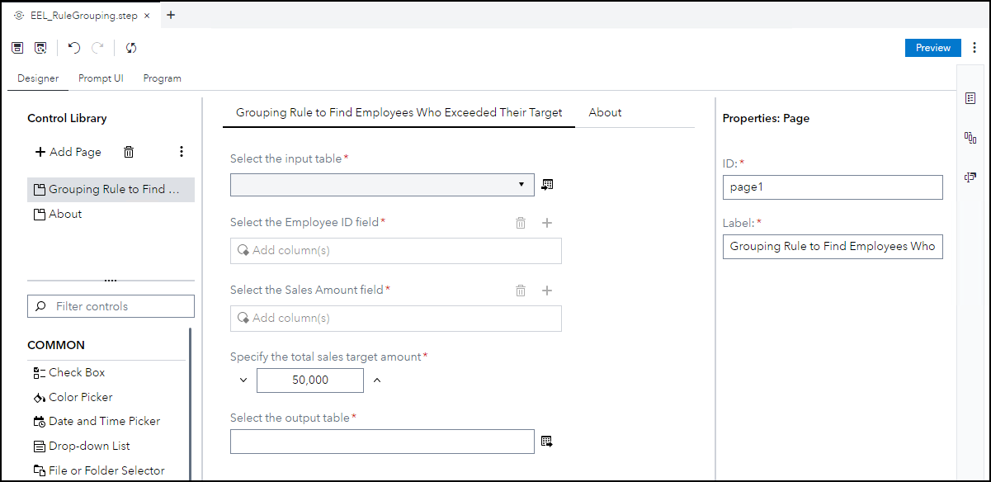This screenshot has width=991, height=482.
Task: Click the Undo arrow icon
Action: [x=74, y=48]
